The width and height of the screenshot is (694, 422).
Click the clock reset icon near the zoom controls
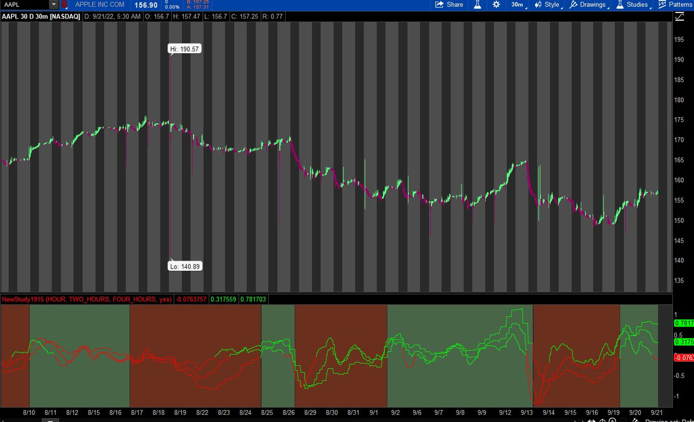pos(602,420)
